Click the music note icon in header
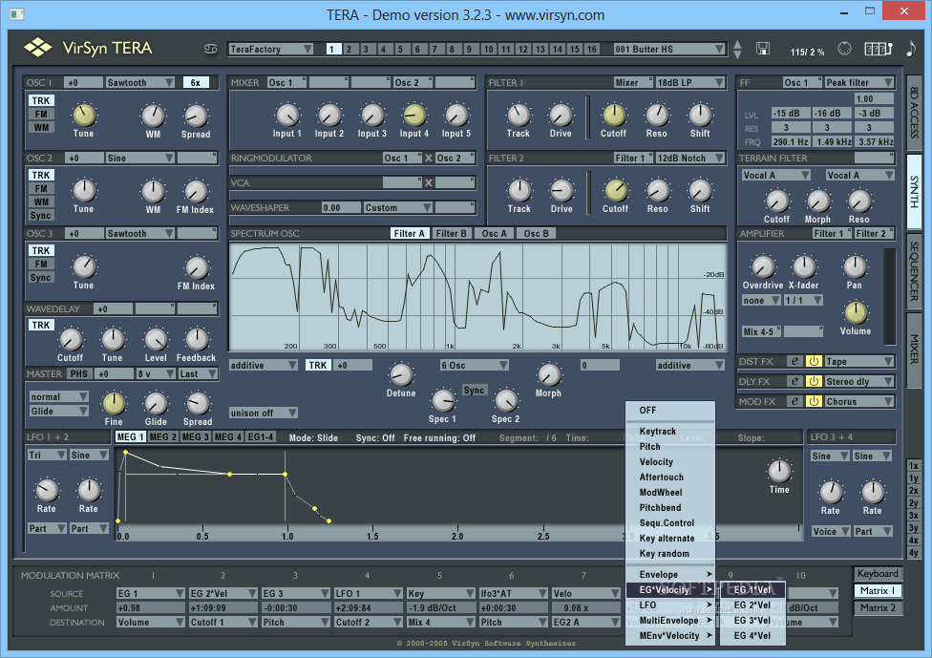 [911, 48]
